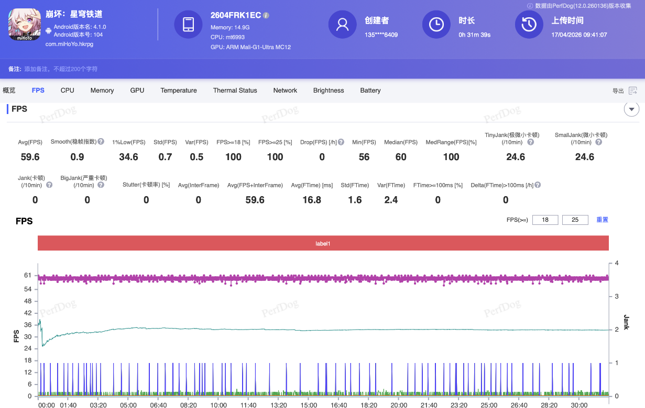Click the game app thumbnail icon
The height and width of the screenshot is (408, 645).
(25, 25)
